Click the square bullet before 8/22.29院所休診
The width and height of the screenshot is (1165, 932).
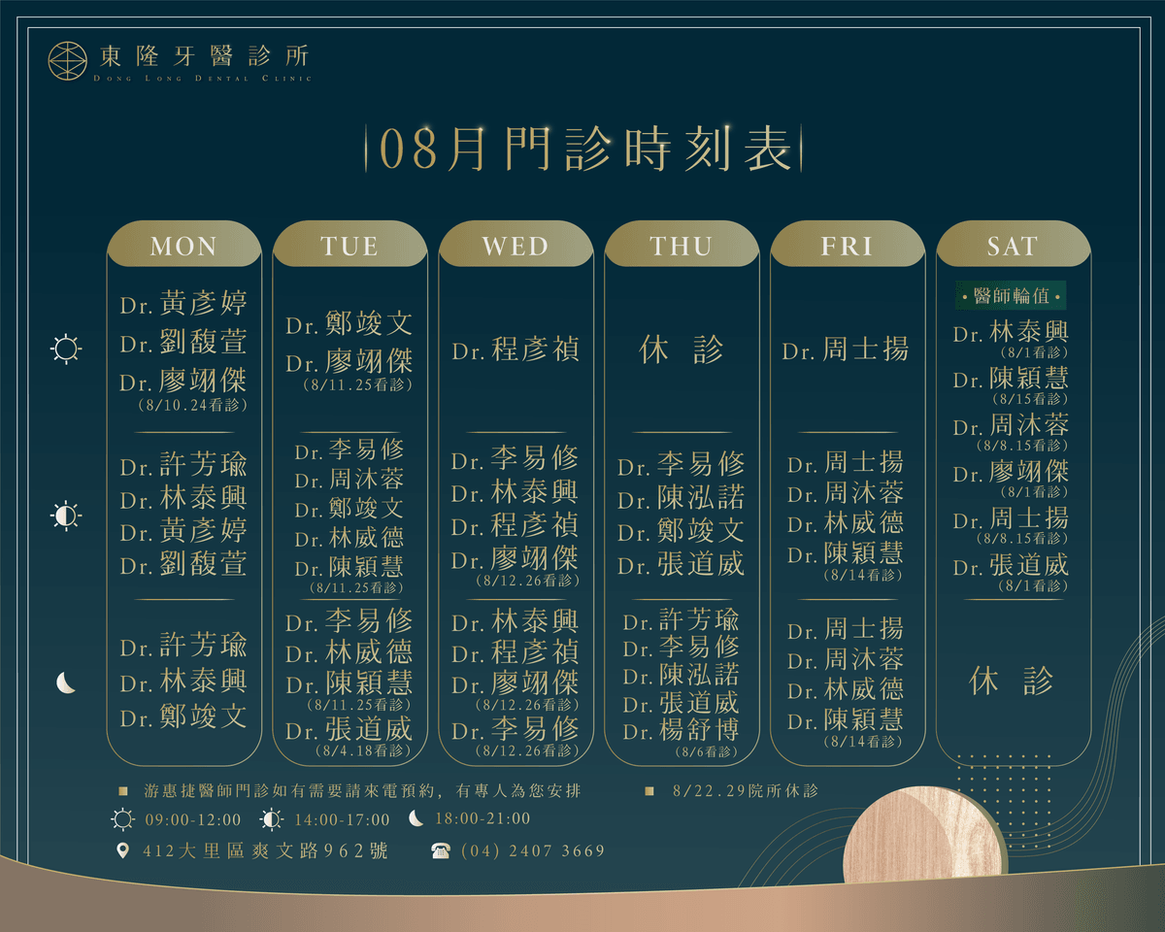[649, 791]
